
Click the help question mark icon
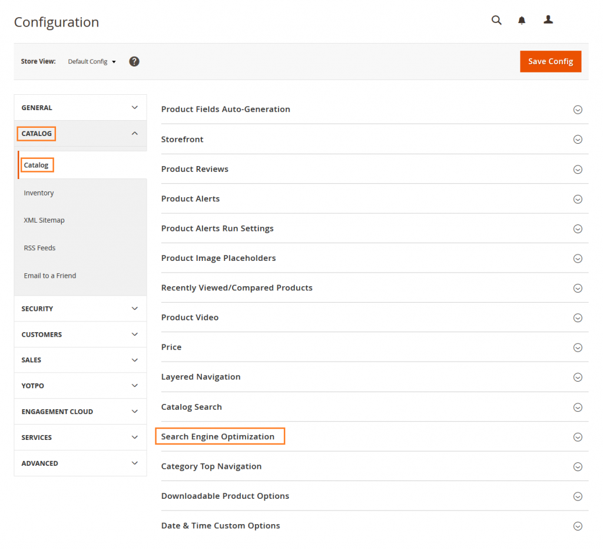134,61
